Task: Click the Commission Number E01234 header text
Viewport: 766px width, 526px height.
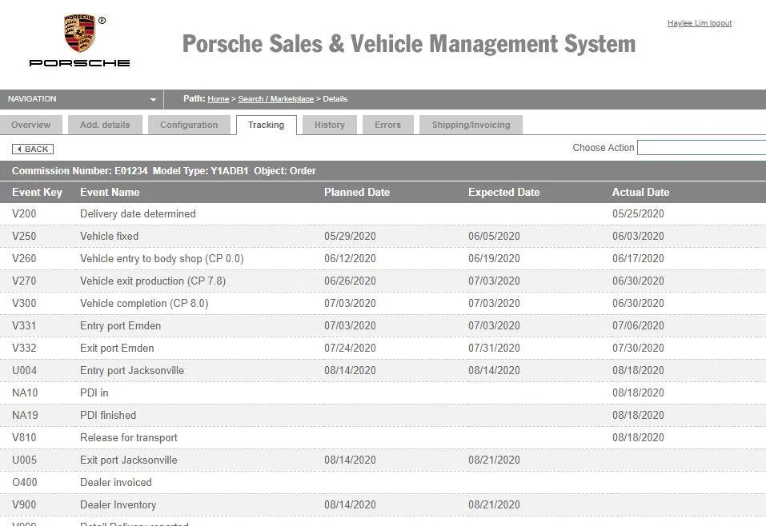Action: [79, 171]
